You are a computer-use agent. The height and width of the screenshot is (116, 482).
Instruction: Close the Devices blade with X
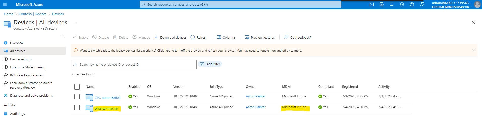click(473, 22)
